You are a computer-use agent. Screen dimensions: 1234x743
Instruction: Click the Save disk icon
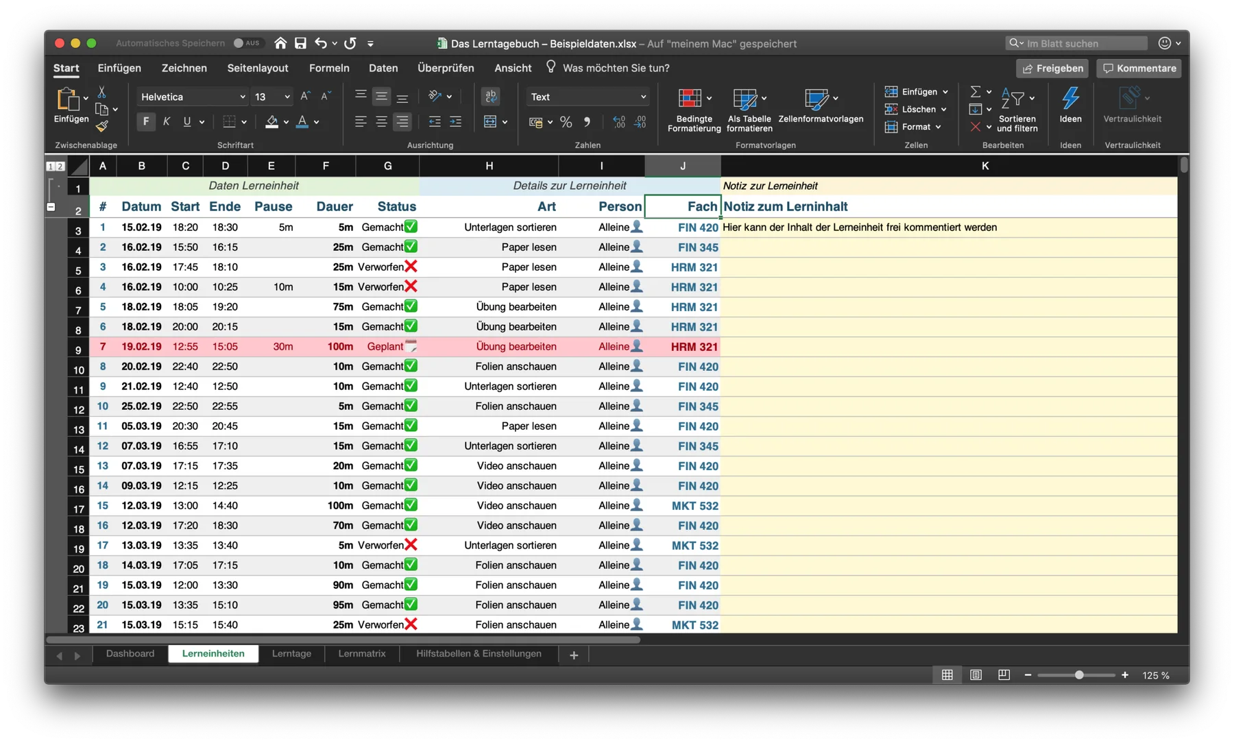300,43
